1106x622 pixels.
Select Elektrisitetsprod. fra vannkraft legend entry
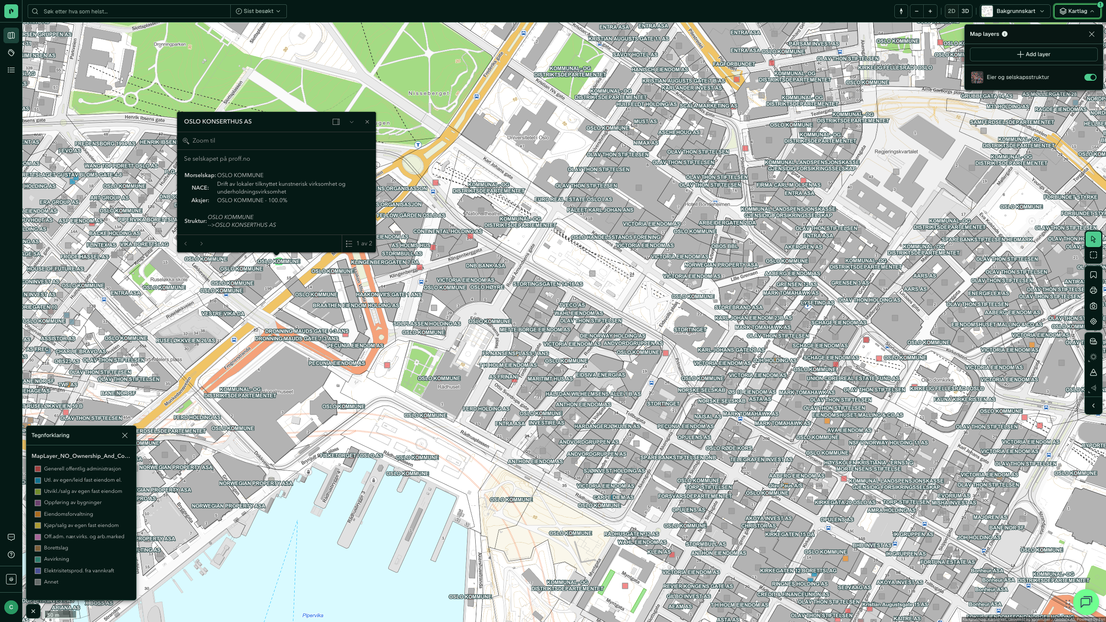(x=79, y=571)
